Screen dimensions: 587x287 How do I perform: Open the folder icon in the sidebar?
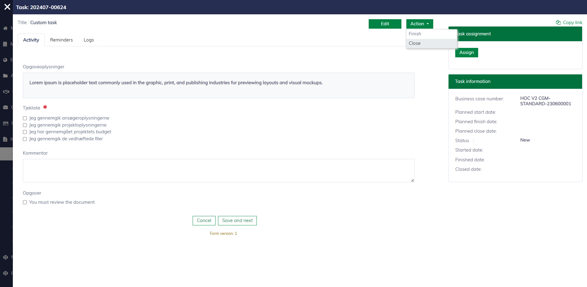click(5, 76)
